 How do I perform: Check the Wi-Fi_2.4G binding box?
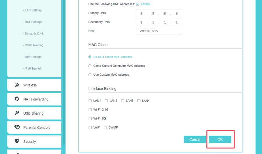(x=90, y=110)
